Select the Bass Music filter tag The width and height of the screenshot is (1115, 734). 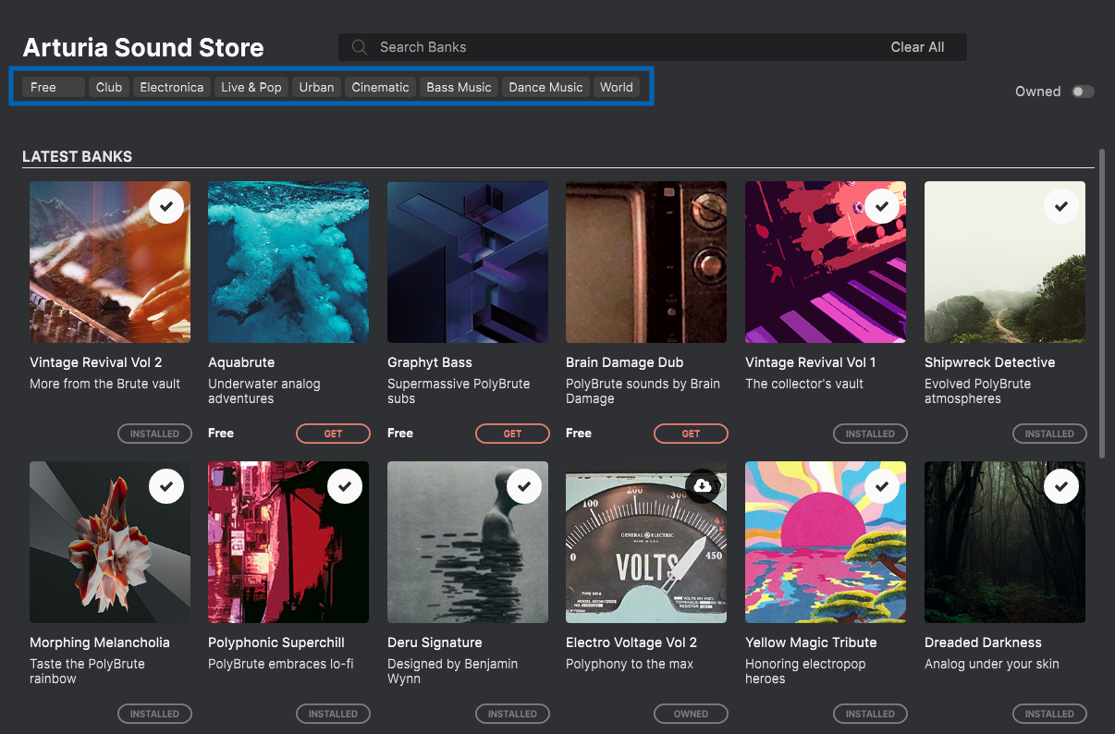tap(459, 87)
